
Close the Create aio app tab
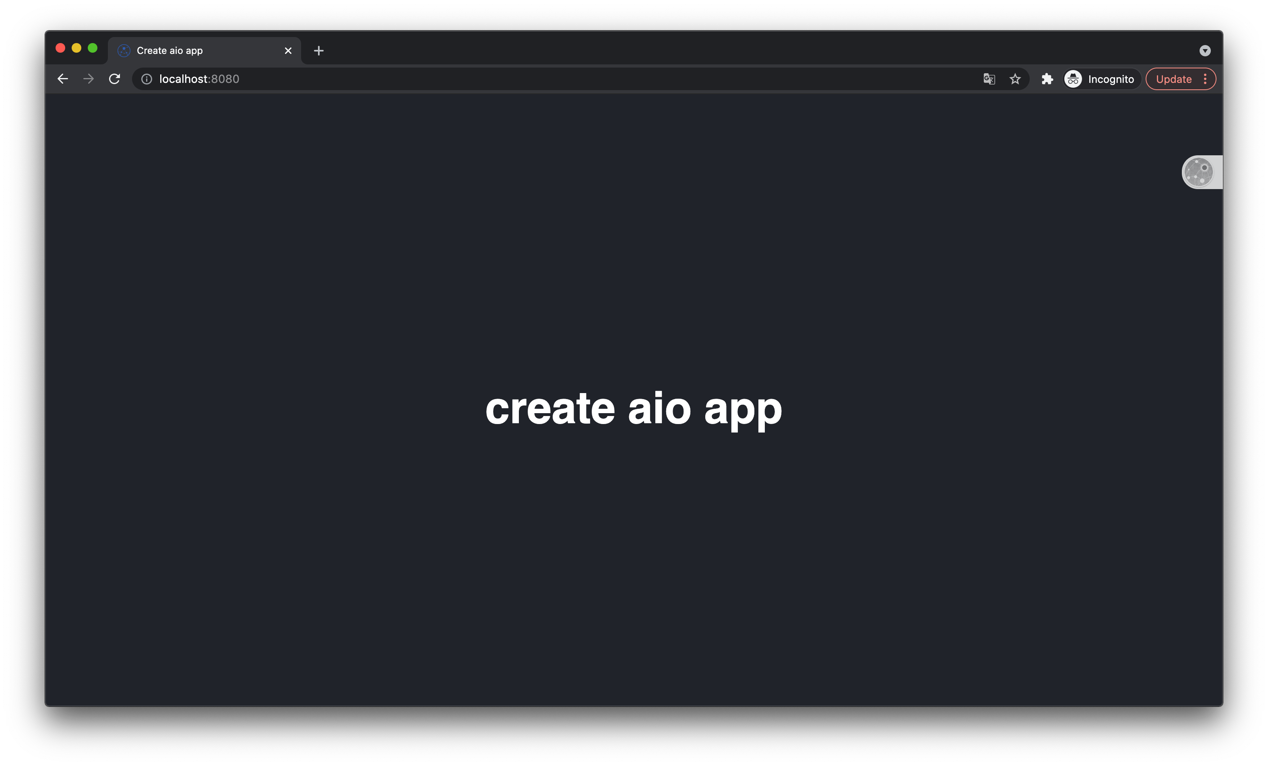288,50
